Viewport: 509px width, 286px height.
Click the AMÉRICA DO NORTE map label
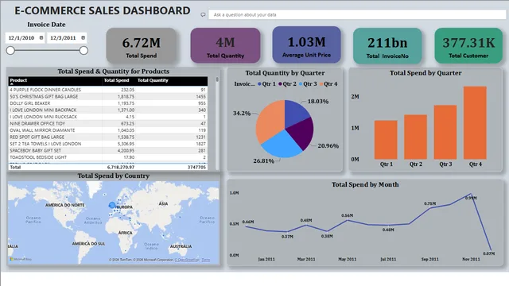coord(65,205)
